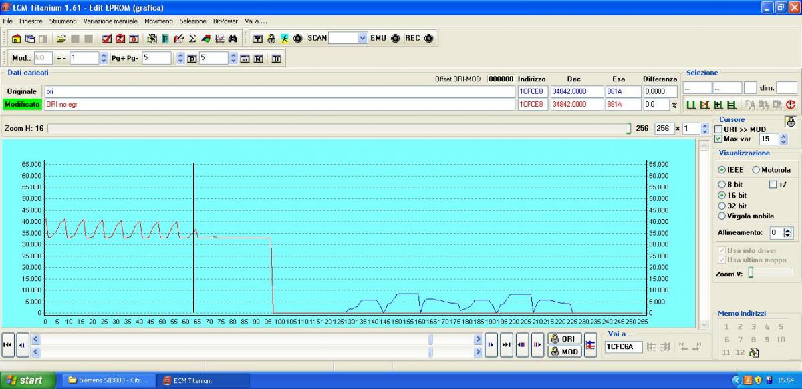Viewport: 802px width, 389px height.
Task: Click the MOD lock button
Action: click(x=564, y=351)
